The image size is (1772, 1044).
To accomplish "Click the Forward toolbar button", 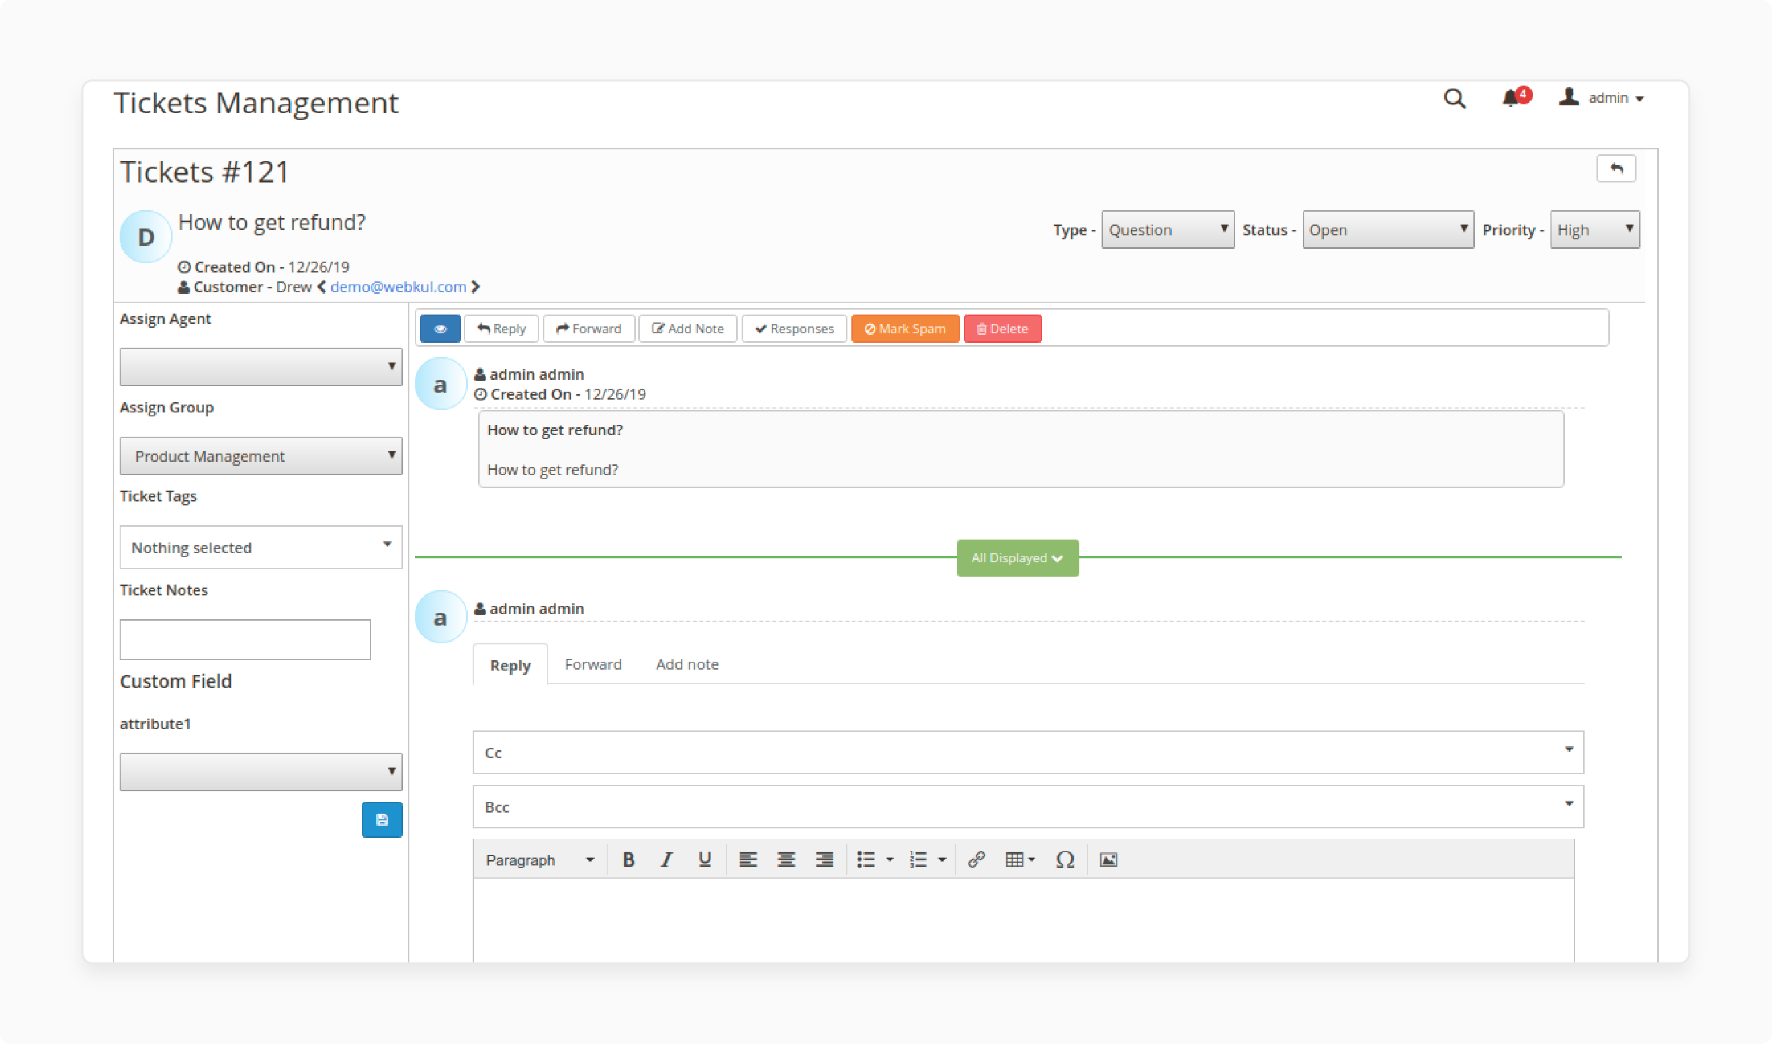I will (588, 328).
